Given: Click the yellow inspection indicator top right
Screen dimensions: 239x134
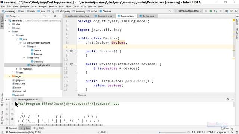Looking at the screenshot, I should click(234, 20).
